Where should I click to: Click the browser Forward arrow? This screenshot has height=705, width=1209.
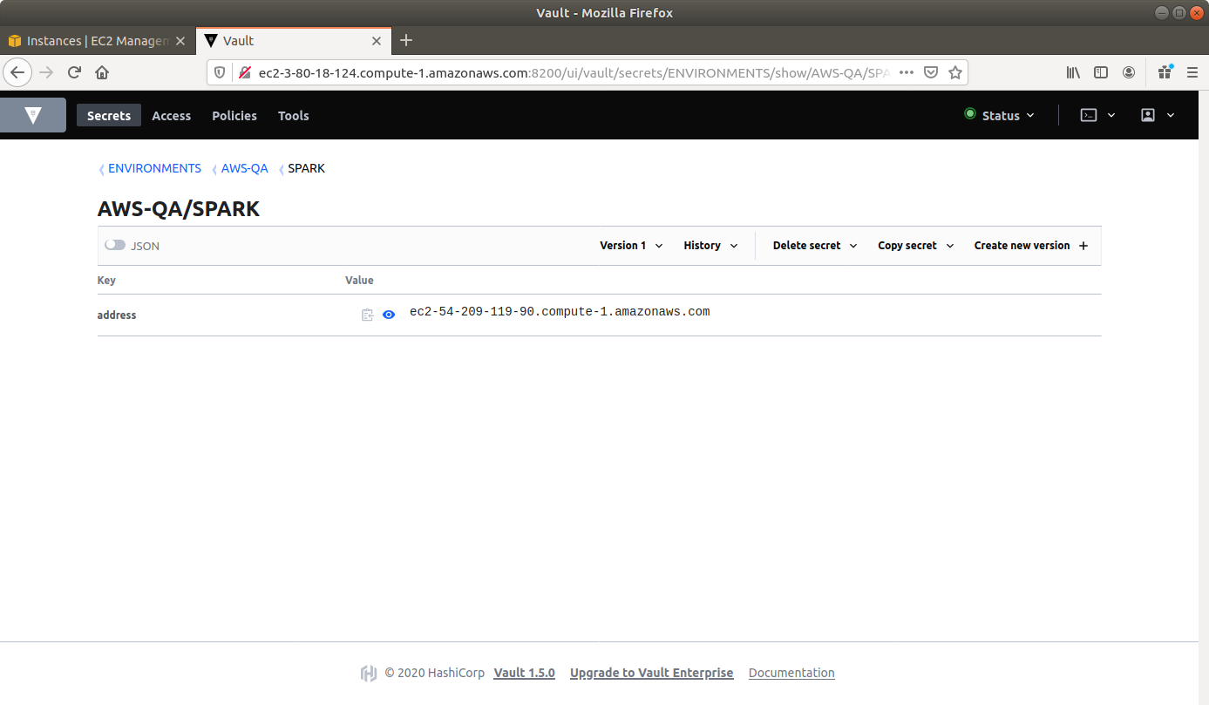(47, 72)
